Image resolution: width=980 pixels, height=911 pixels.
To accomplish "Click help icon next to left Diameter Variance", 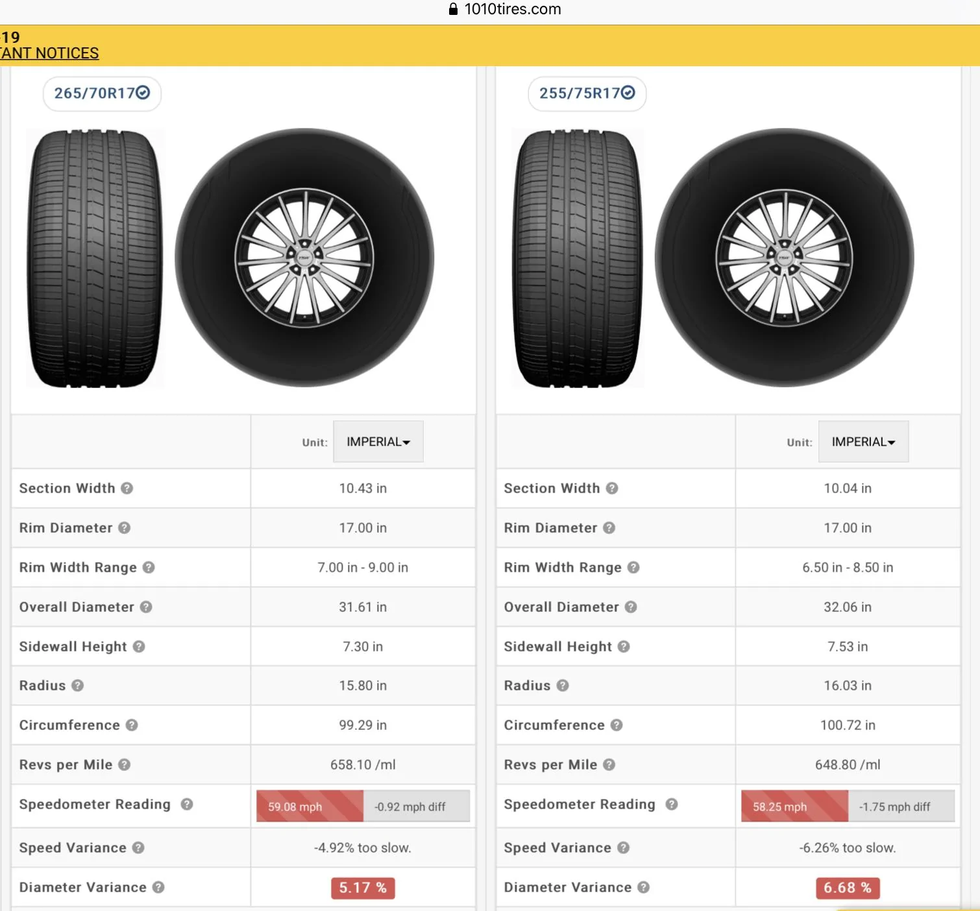I will 158,887.
